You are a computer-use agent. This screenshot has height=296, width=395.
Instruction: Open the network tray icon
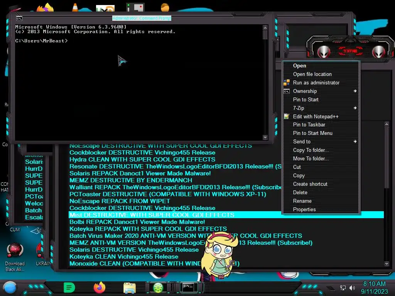[x=343, y=288]
